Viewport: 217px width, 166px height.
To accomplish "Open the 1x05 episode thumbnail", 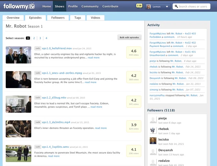I will pyautogui.click(x=19, y=154).
